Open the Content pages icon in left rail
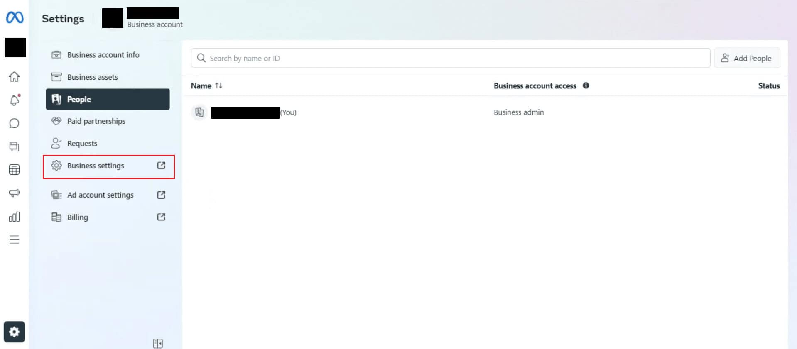 [14, 146]
